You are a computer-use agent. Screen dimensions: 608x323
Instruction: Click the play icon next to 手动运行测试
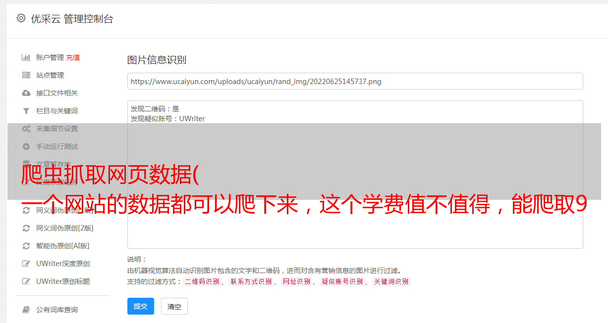point(26,146)
